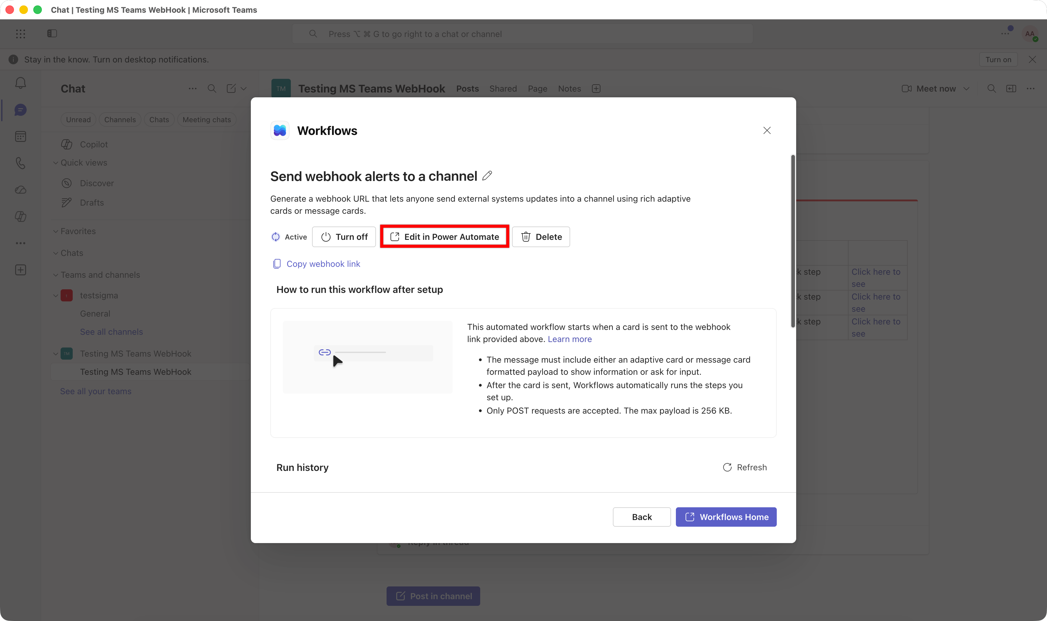
Task: Click the open pane icon near channel header
Action: coord(1011,88)
